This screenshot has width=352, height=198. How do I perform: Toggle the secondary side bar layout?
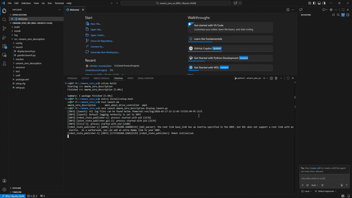click(x=324, y=3)
